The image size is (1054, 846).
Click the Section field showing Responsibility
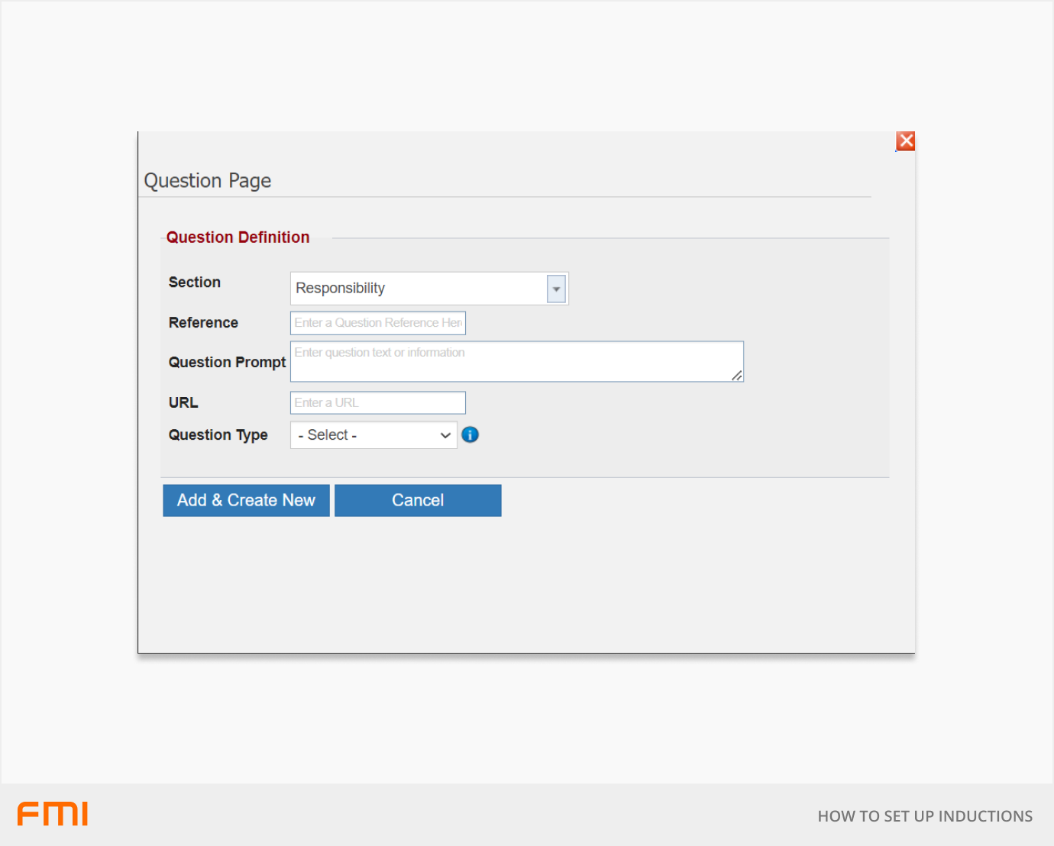[419, 289]
